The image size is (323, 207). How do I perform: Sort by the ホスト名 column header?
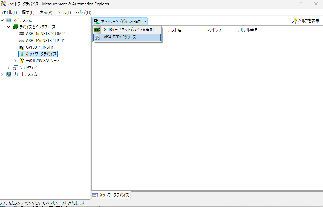tap(185, 30)
